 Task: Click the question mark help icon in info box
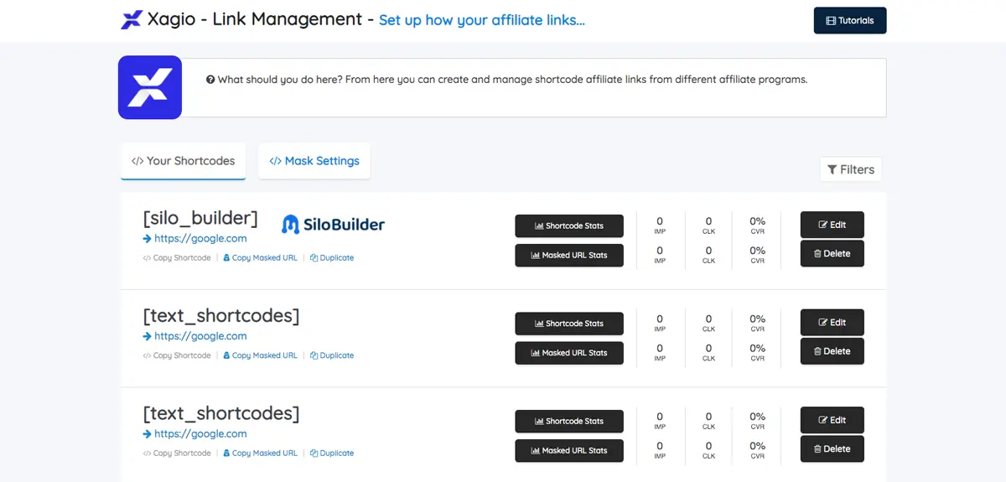[210, 80]
